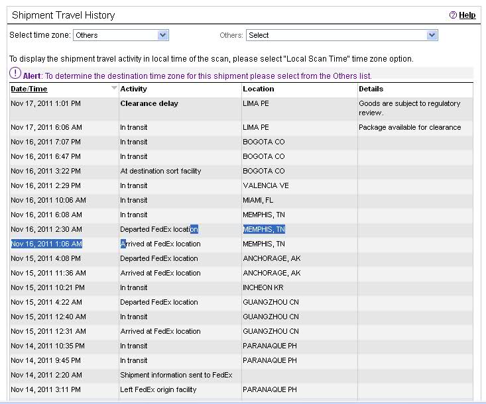Screen dimensions: 486x404
Task: Click Nov 15, 2011 12:31 AM
Action: point(48,331)
